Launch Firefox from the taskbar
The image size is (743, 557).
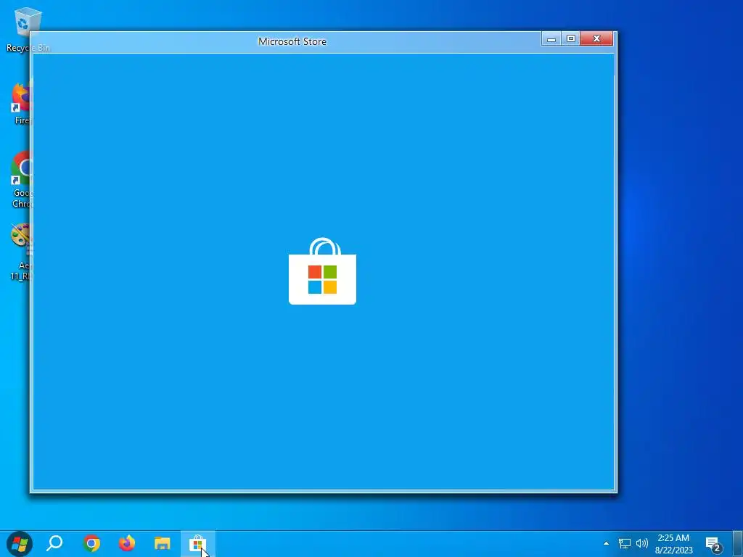[126, 543]
